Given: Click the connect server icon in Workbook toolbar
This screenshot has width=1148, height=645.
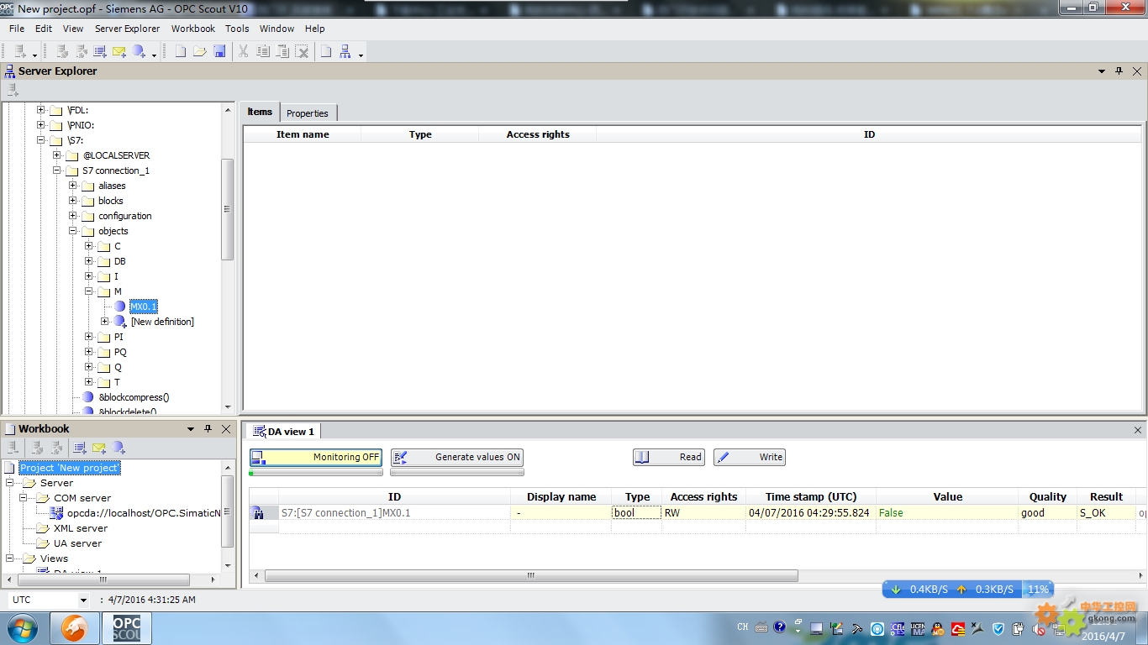Looking at the screenshot, I should [38, 448].
